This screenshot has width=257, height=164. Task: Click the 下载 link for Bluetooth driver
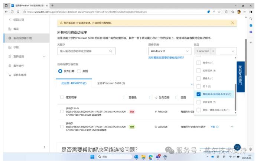212,127
